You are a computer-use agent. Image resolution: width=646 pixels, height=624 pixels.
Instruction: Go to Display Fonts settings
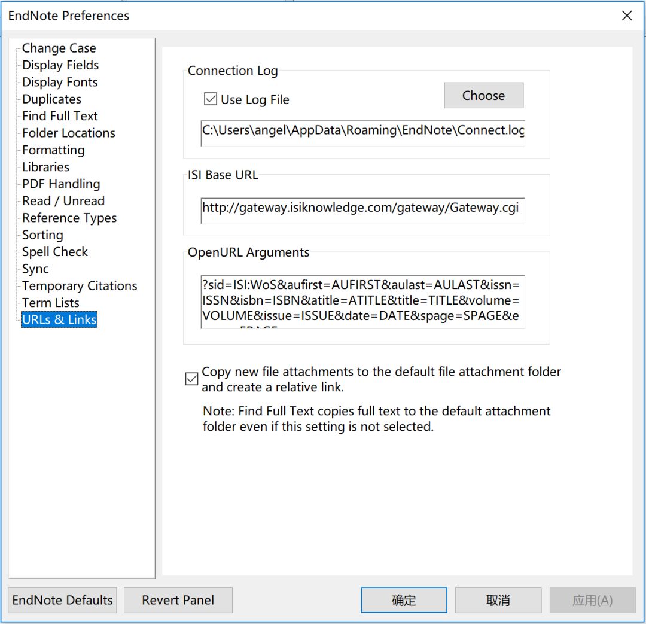click(x=60, y=82)
